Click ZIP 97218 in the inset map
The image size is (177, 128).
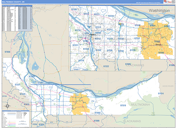[x=111, y=16]
